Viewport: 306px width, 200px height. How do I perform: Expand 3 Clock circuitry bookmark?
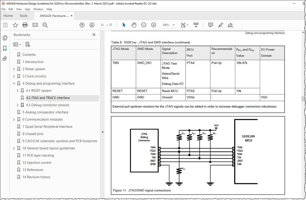[14, 76]
